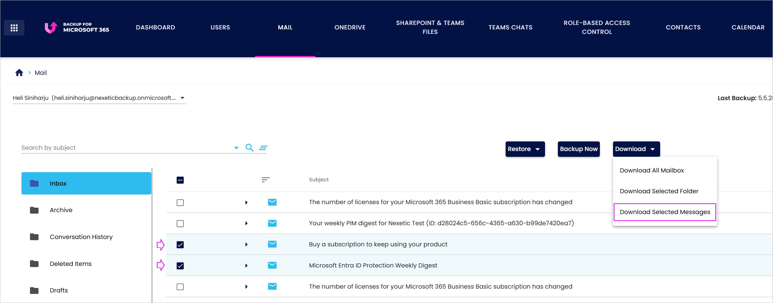This screenshot has height=303, width=773.
Task: Open SharePoint & Teams Files tab
Action: (x=430, y=28)
